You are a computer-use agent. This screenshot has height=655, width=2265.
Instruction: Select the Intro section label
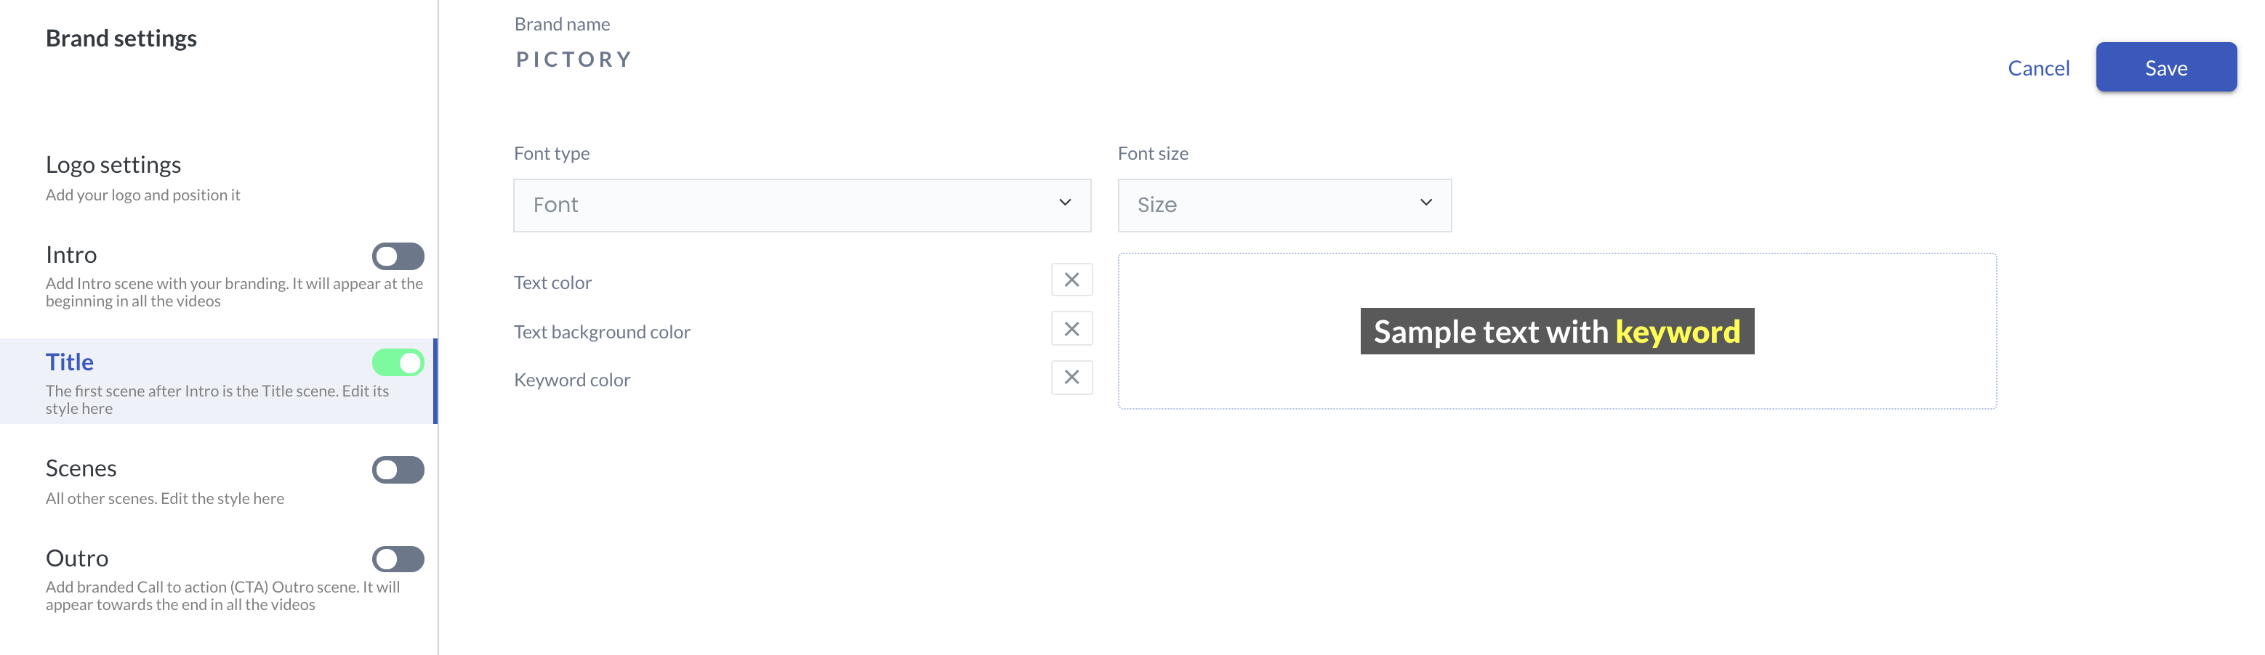click(x=71, y=255)
